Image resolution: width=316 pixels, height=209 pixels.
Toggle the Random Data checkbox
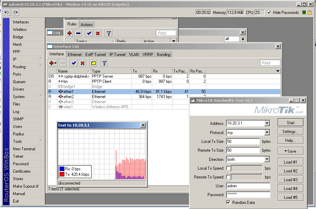tap(228, 203)
